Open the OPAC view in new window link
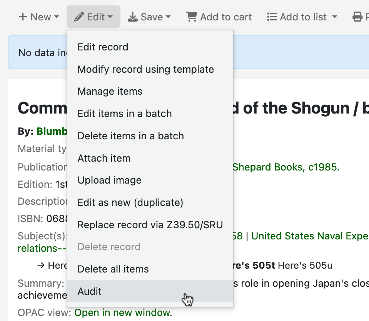 [122, 313]
